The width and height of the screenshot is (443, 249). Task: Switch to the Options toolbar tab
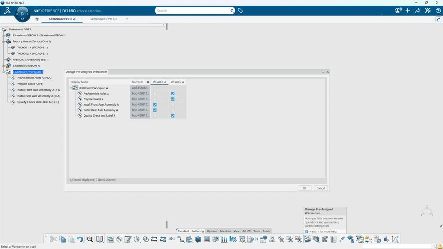212,231
